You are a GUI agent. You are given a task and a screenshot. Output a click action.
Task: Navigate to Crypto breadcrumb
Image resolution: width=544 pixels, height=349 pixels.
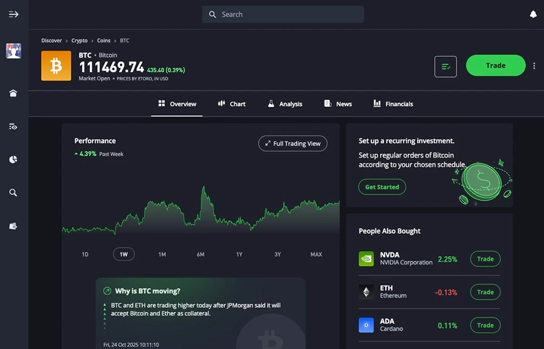(x=80, y=41)
